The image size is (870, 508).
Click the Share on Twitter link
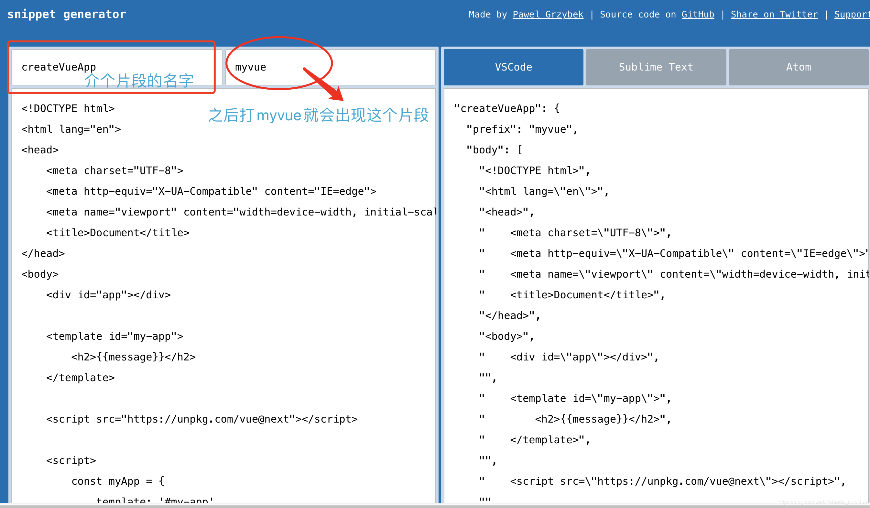pos(774,15)
